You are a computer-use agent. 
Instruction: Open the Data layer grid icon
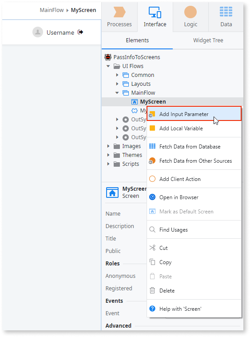[226, 12]
